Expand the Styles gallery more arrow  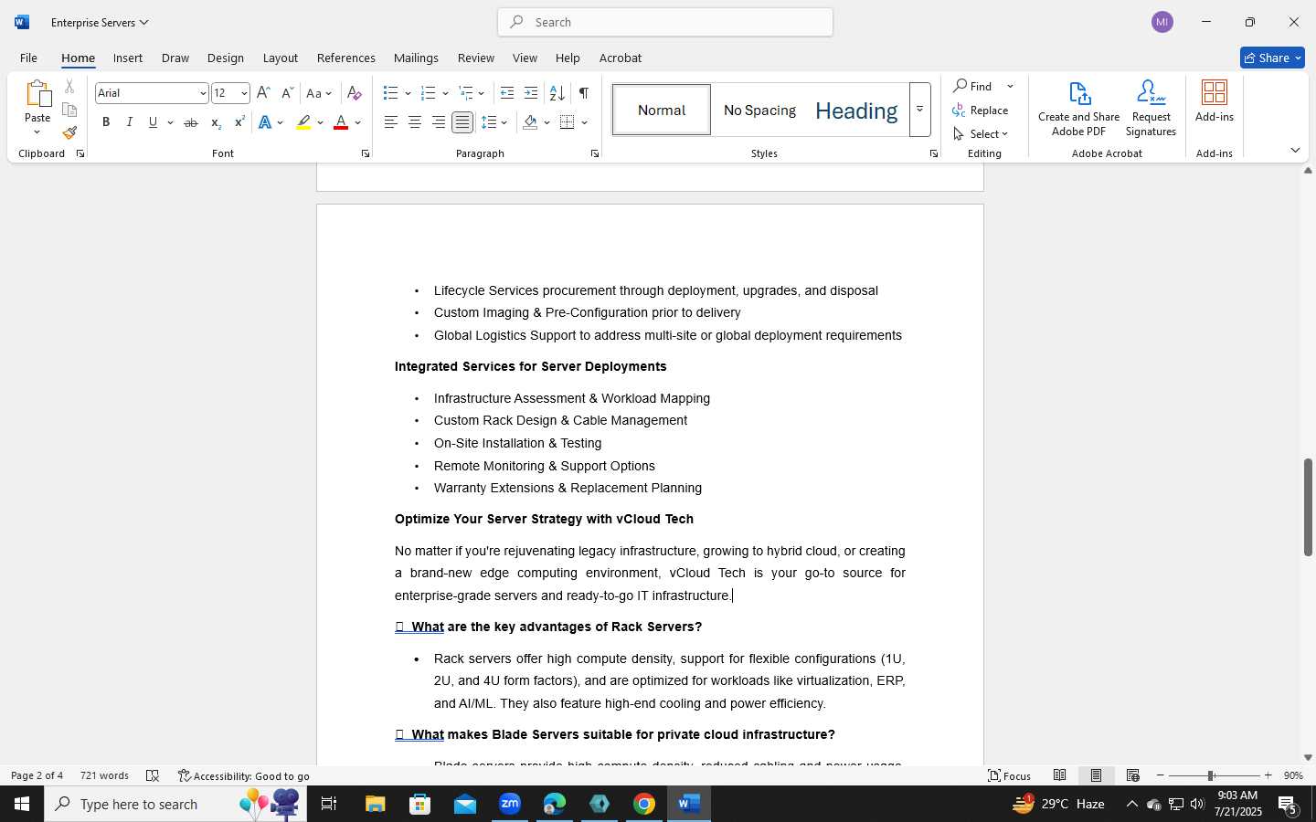tap(920, 110)
